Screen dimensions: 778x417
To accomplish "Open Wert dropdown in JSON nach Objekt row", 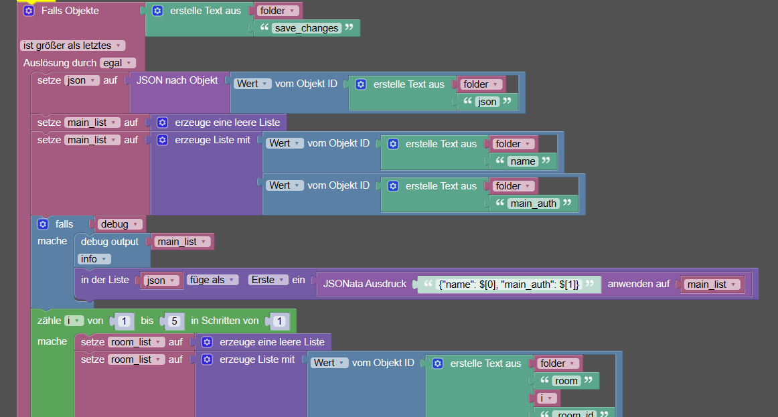I will (x=252, y=84).
